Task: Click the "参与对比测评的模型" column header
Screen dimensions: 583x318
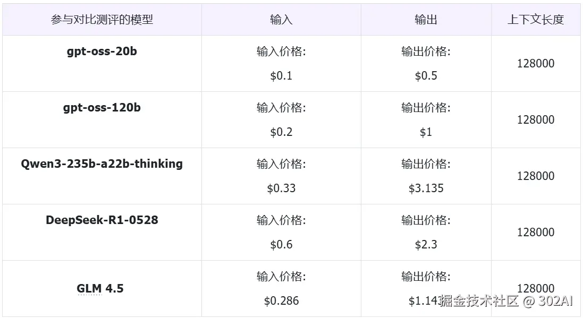Action: click(x=102, y=20)
